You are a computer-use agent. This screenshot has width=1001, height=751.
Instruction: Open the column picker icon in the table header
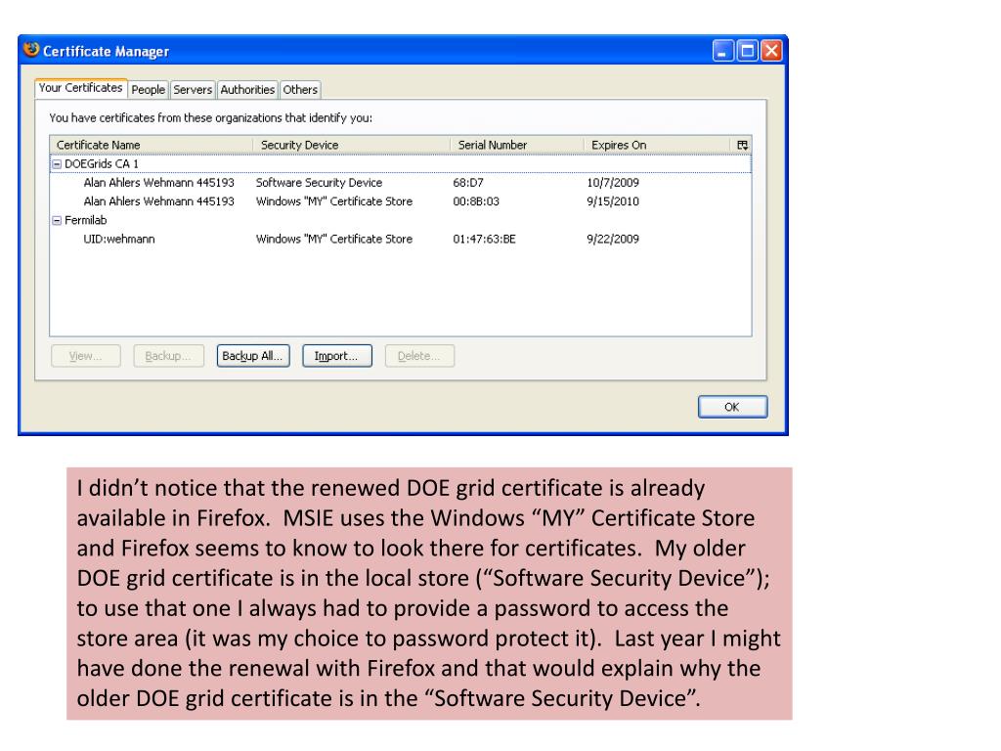(x=742, y=145)
